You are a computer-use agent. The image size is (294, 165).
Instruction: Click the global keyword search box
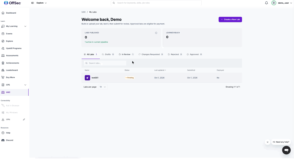[156, 3]
